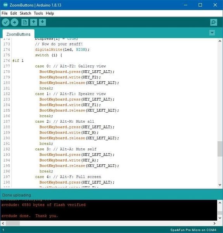Open the Edit menu

14,13
